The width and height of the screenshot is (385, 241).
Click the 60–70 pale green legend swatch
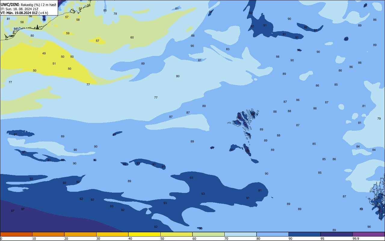click(x=208, y=234)
